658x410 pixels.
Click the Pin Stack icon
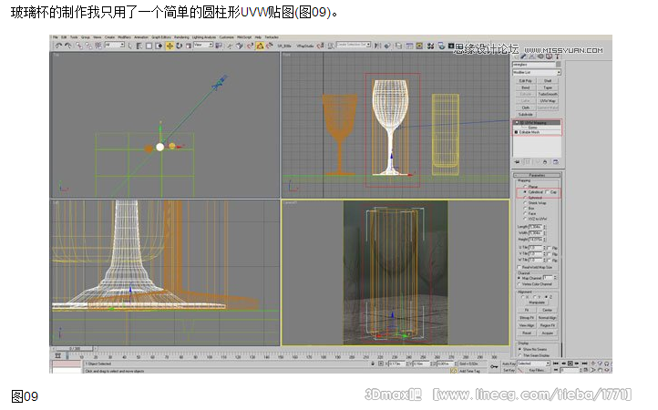pyautogui.click(x=517, y=161)
